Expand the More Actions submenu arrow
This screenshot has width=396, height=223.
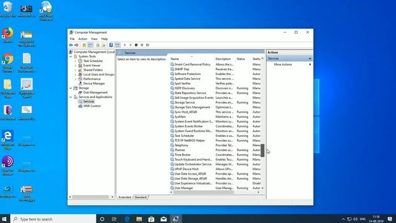tap(310, 64)
